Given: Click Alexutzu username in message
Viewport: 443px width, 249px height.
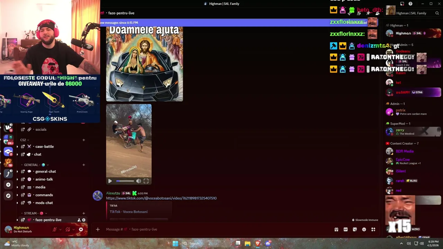Looking at the screenshot, I should coord(113,193).
